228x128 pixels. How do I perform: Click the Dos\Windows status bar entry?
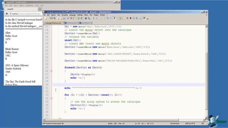click(x=175, y=123)
